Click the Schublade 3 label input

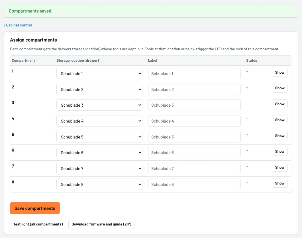pyautogui.click(x=194, y=105)
